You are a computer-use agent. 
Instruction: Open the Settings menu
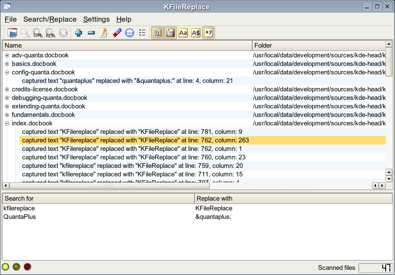coord(96,19)
